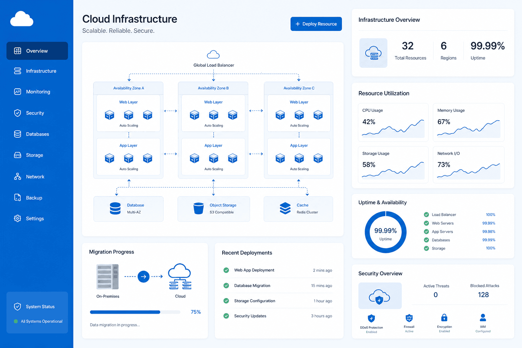Click the Databases cylinder icon in sidebar
This screenshot has width=522, height=348.
pyautogui.click(x=17, y=134)
